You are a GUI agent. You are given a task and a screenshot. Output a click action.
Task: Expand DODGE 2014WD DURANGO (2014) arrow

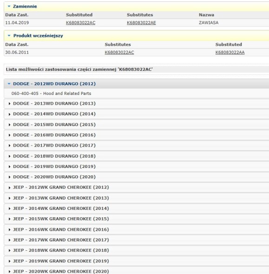tap(9, 114)
